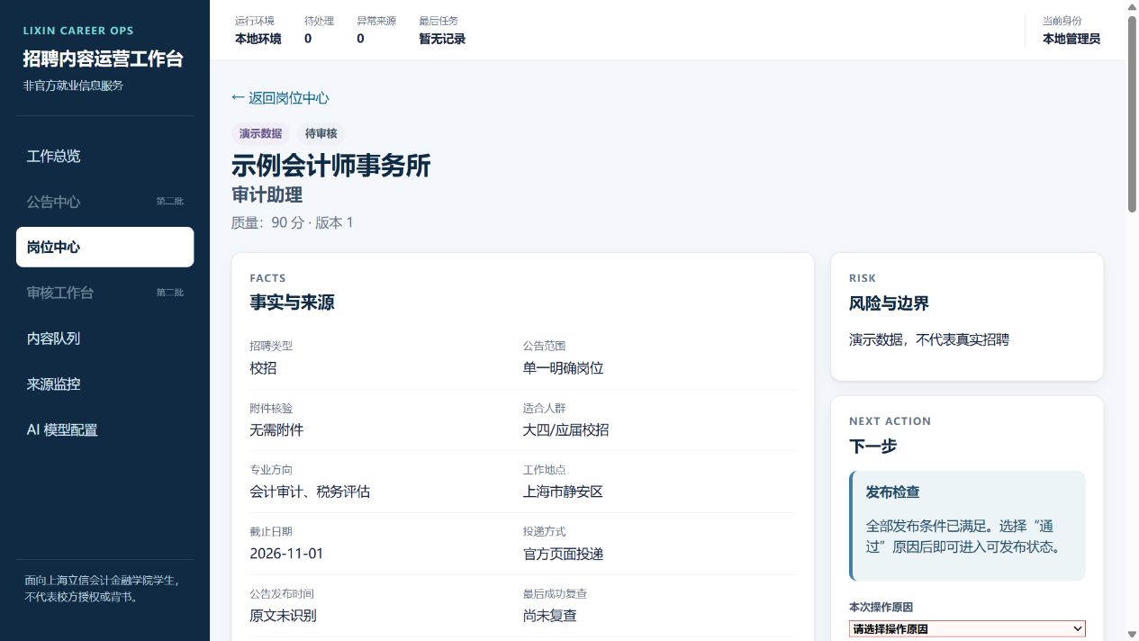Click the 质量：90 分 · 版本 1 text

click(293, 222)
